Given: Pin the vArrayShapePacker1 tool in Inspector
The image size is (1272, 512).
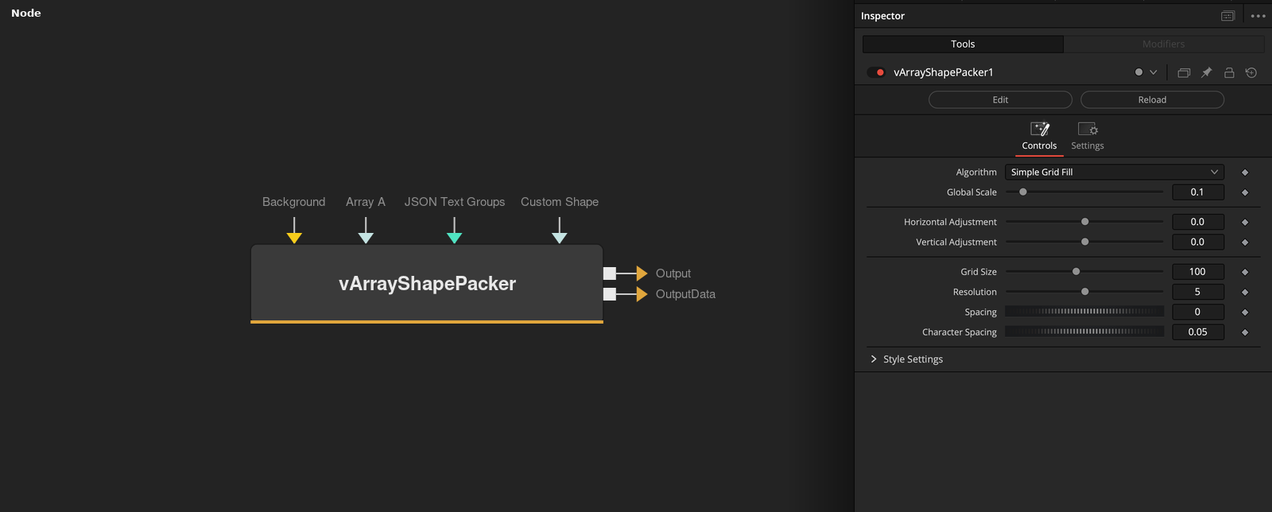Looking at the screenshot, I should pyautogui.click(x=1206, y=72).
